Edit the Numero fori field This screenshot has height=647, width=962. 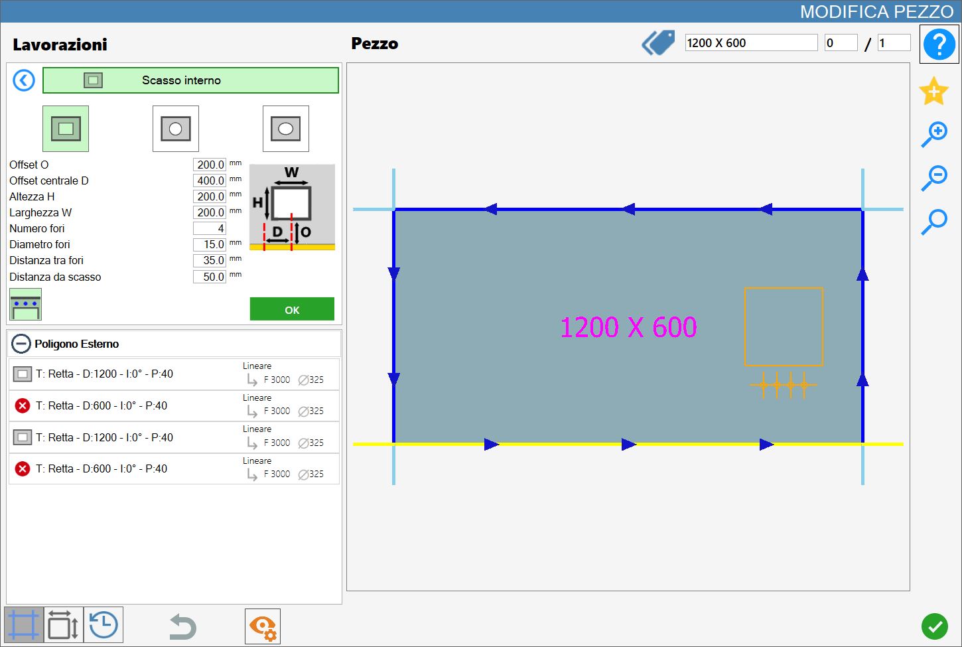click(x=210, y=228)
